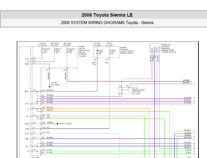
Task: Click the 'ACC' terminal label
Action: tap(27, 59)
